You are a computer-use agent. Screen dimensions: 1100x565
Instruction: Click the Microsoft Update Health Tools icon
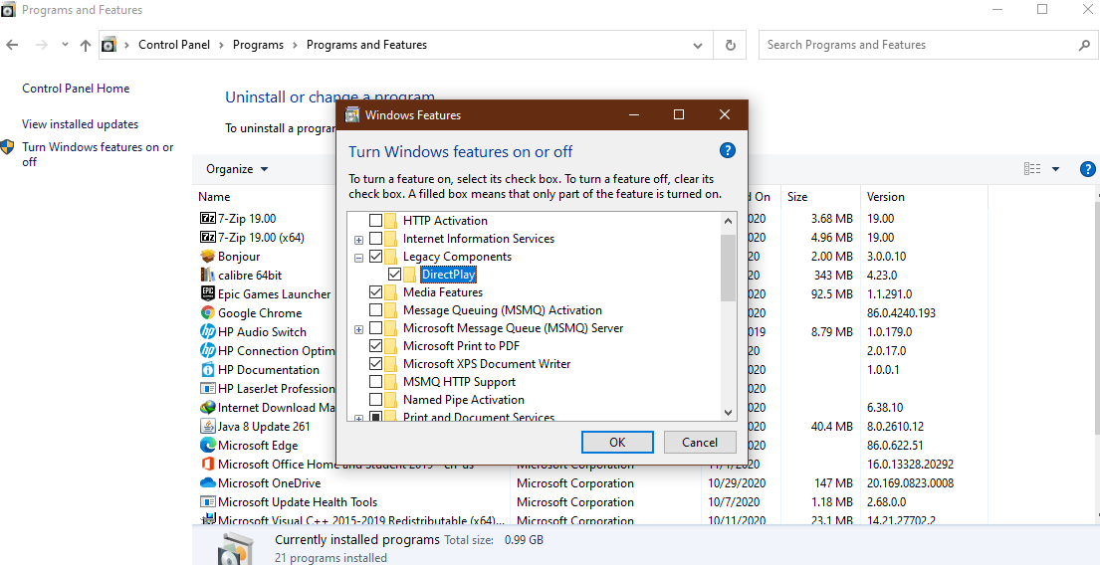click(208, 502)
